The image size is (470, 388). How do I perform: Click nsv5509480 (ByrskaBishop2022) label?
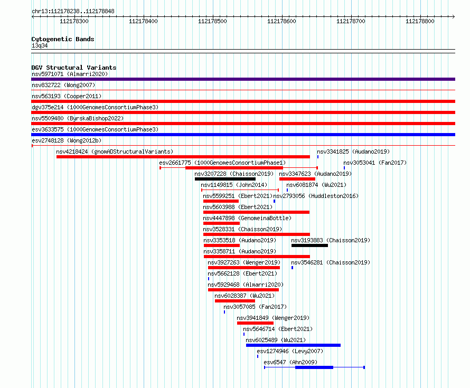coord(78,118)
